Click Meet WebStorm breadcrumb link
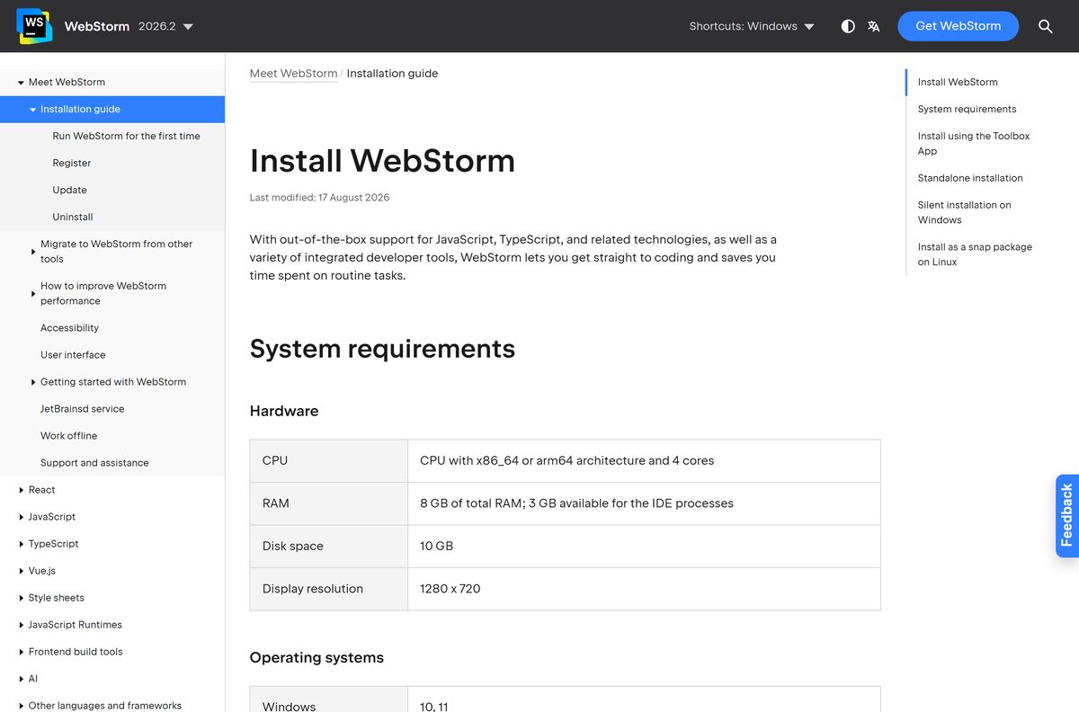This screenshot has width=1079, height=712. (x=293, y=74)
